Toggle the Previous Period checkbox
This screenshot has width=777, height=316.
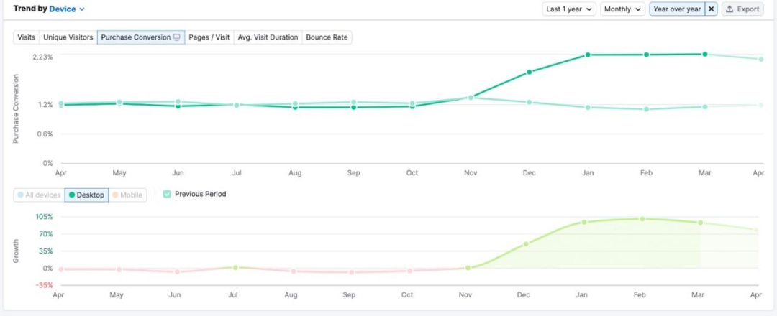(167, 194)
